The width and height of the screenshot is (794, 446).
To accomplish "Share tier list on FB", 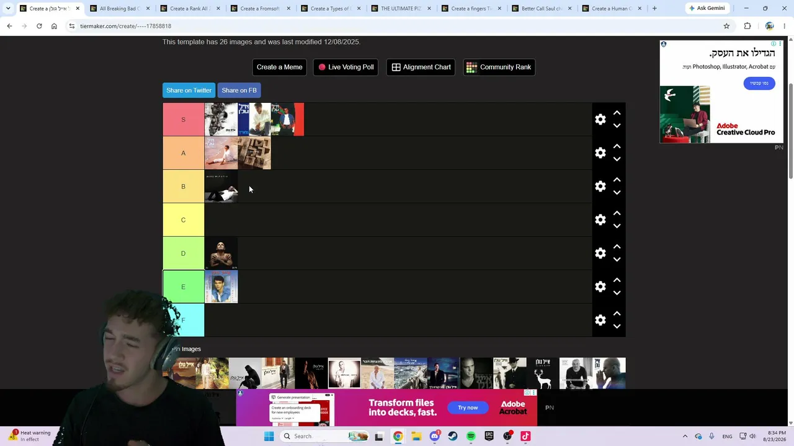I will (x=239, y=90).
